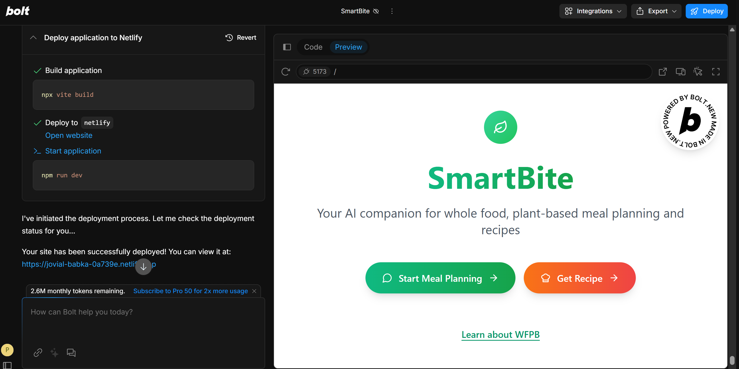The width and height of the screenshot is (739, 369).
Task: Click the attach file link icon
Action: click(x=38, y=352)
